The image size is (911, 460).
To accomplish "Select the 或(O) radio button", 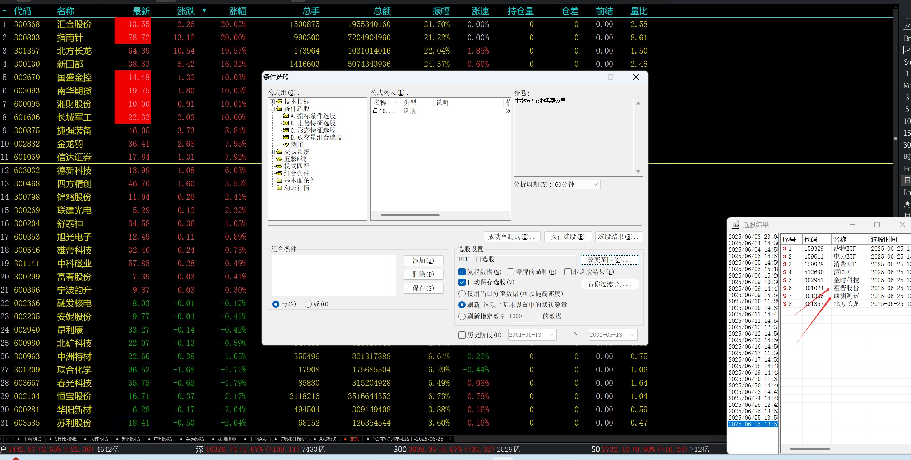I will coord(308,304).
